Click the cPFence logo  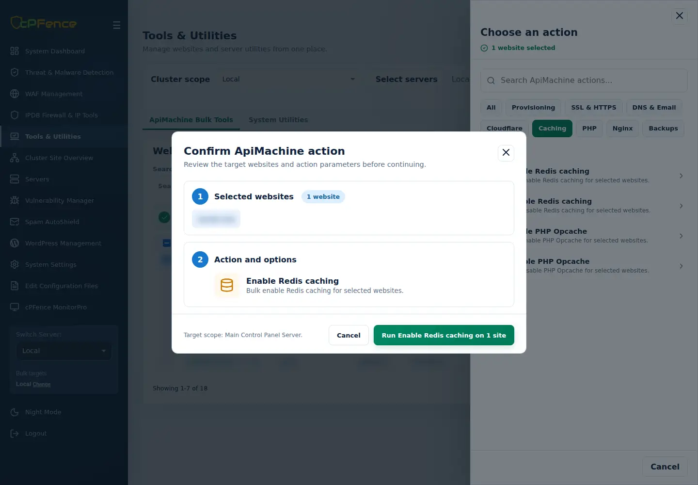[x=44, y=23]
